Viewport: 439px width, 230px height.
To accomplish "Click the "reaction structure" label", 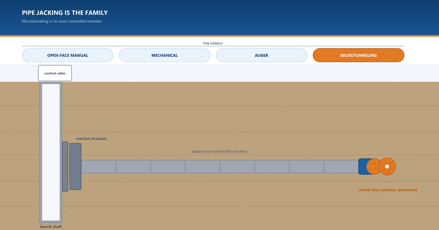I will coord(91,139).
